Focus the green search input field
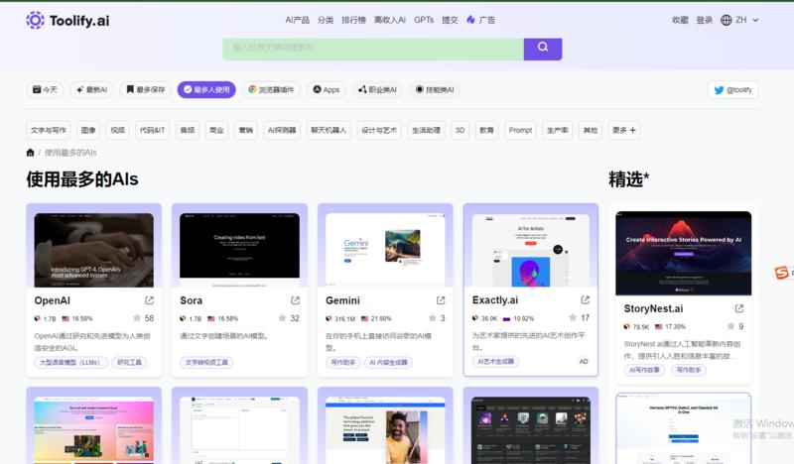 pyautogui.click(x=373, y=50)
